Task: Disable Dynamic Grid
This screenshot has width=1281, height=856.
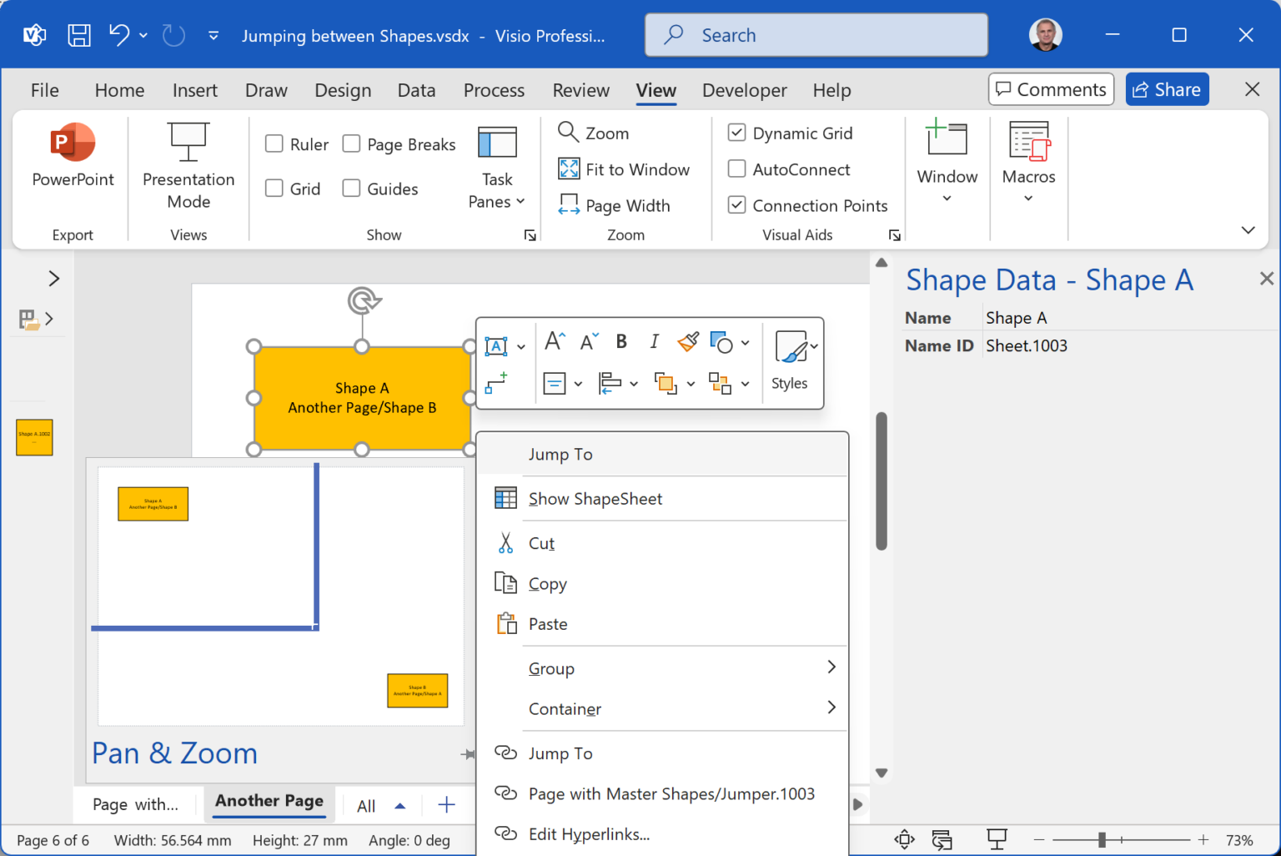Action: coord(736,133)
